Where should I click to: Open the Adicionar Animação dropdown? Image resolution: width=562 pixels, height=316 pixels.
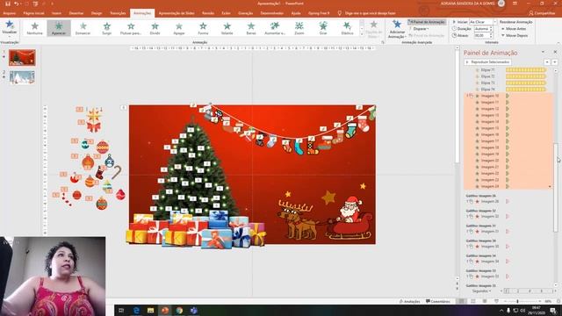pos(397,30)
